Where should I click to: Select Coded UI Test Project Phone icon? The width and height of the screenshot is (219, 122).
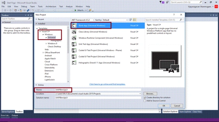click(74, 50)
